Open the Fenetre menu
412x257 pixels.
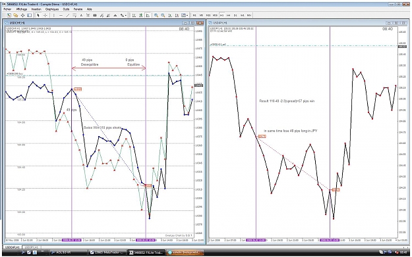point(78,9)
